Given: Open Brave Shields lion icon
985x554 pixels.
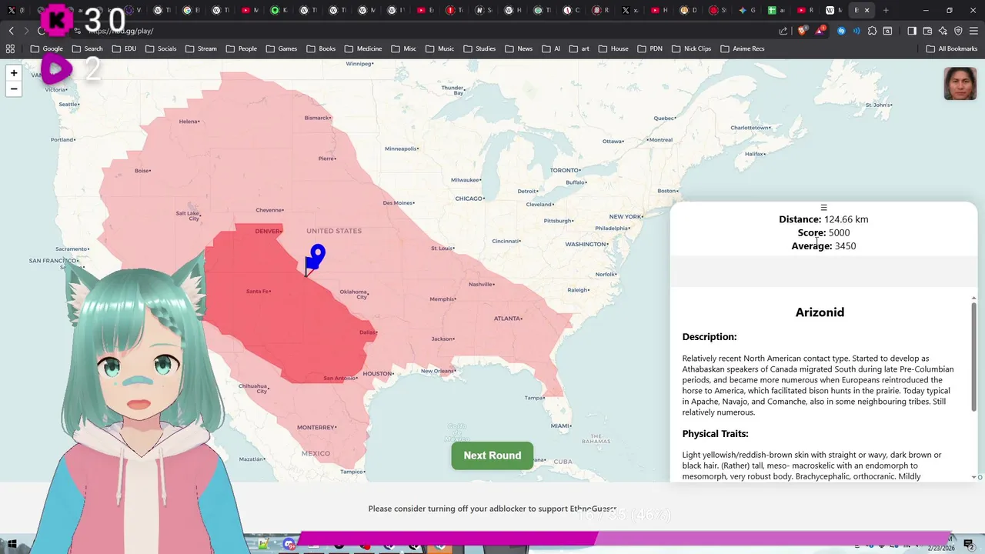Looking at the screenshot, I should [x=802, y=31].
